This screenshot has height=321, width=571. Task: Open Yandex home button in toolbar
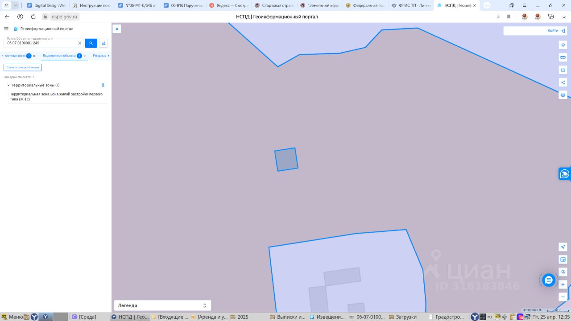point(20,16)
